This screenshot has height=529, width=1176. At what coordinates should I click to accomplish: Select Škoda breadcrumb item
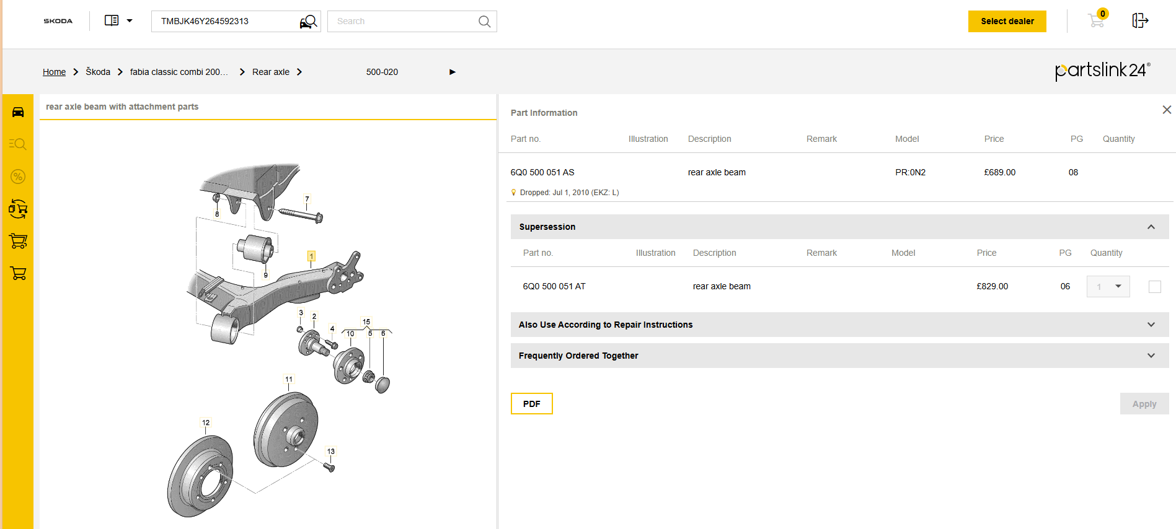coord(98,72)
